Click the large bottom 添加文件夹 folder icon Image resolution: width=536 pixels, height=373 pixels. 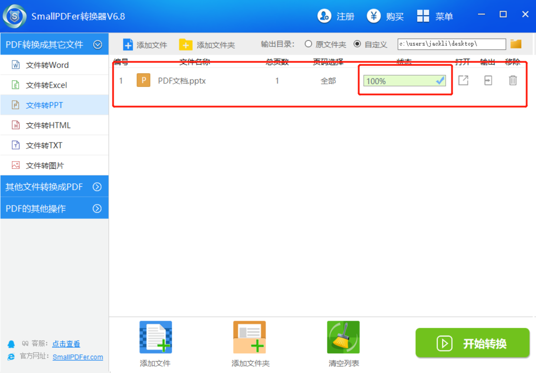(250, 337)
